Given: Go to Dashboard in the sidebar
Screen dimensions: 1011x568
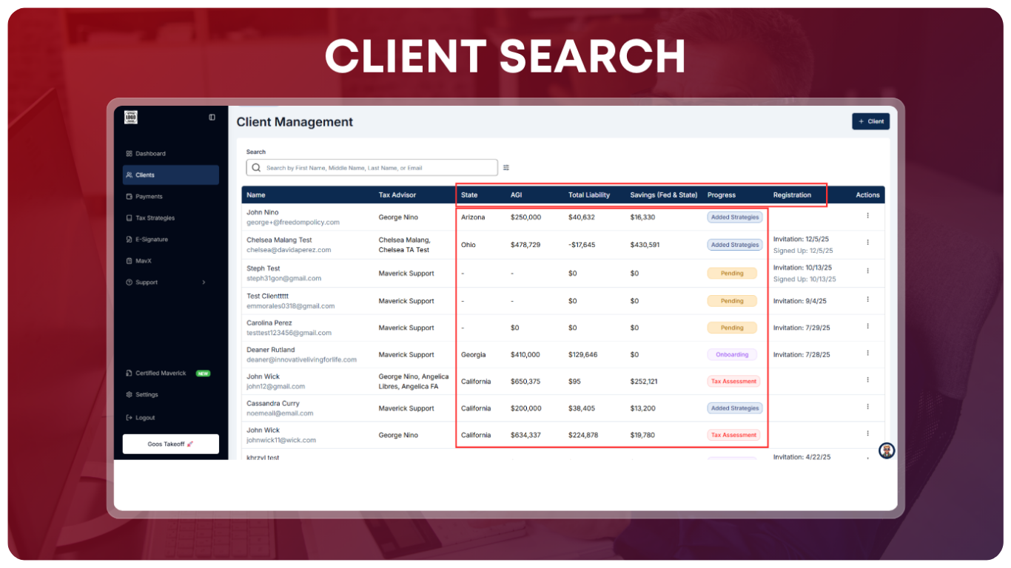Looking at the screenshot, I should (150, 154).
